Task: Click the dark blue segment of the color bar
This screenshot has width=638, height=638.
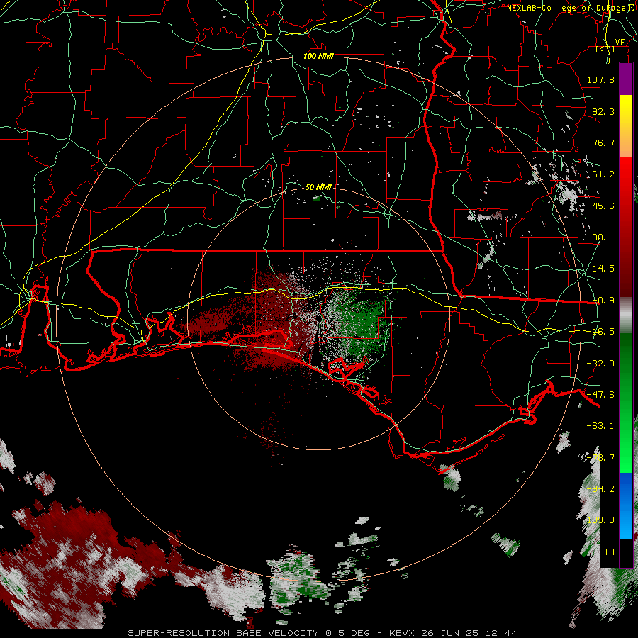Action: click(626, 488)
